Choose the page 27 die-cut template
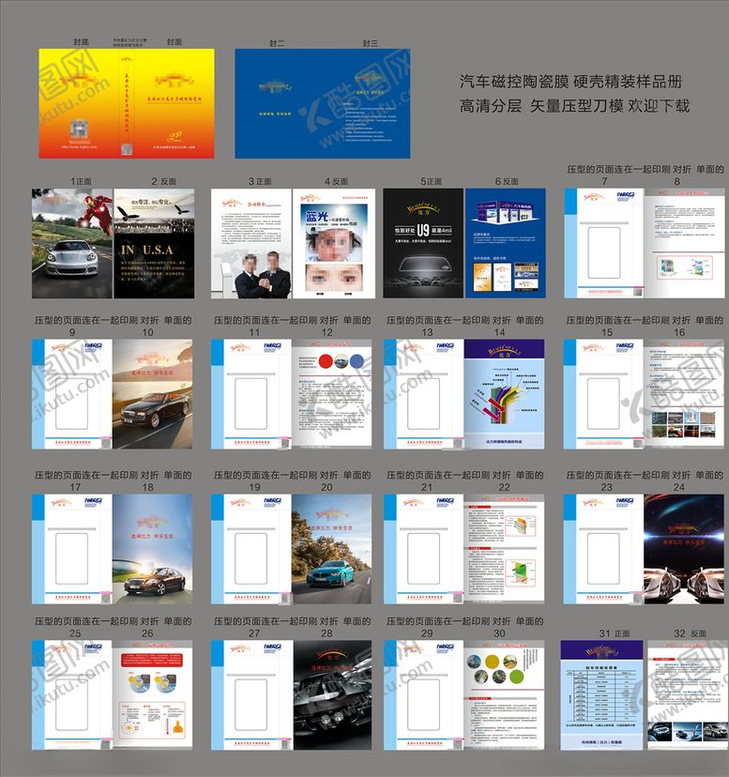This screenshot has width=729, height=777. click(x=251, y=694)
